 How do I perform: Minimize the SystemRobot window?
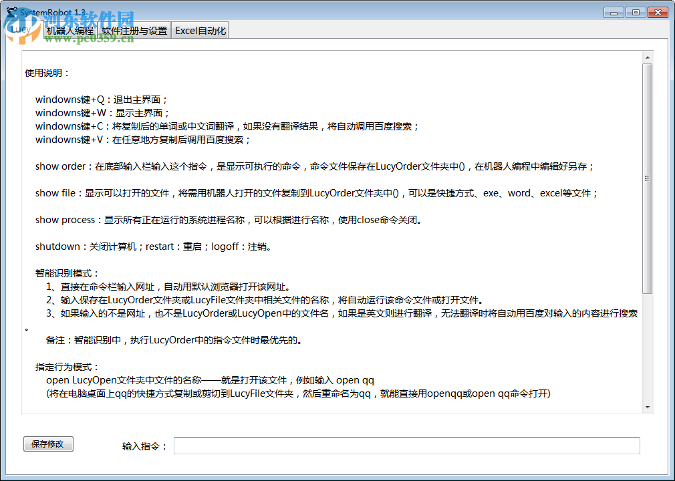click(x=613, y=11)
